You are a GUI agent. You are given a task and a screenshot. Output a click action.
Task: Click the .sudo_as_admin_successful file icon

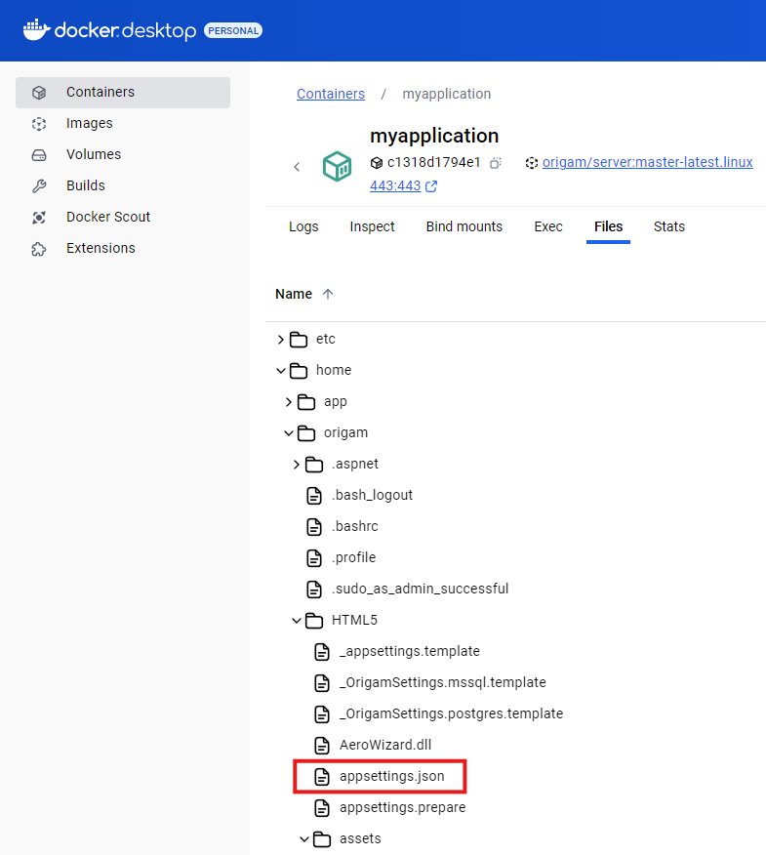(314, 589)
